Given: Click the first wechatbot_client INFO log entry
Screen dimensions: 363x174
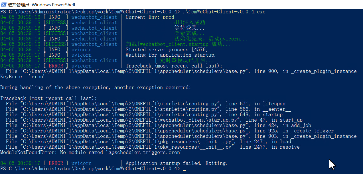Looking at the screenshot, I should coord(94,17).
